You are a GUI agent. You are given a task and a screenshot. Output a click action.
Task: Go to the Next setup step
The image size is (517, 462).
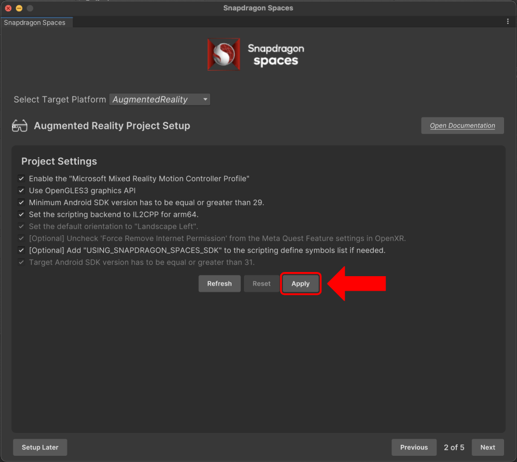[x=487, y=447]
